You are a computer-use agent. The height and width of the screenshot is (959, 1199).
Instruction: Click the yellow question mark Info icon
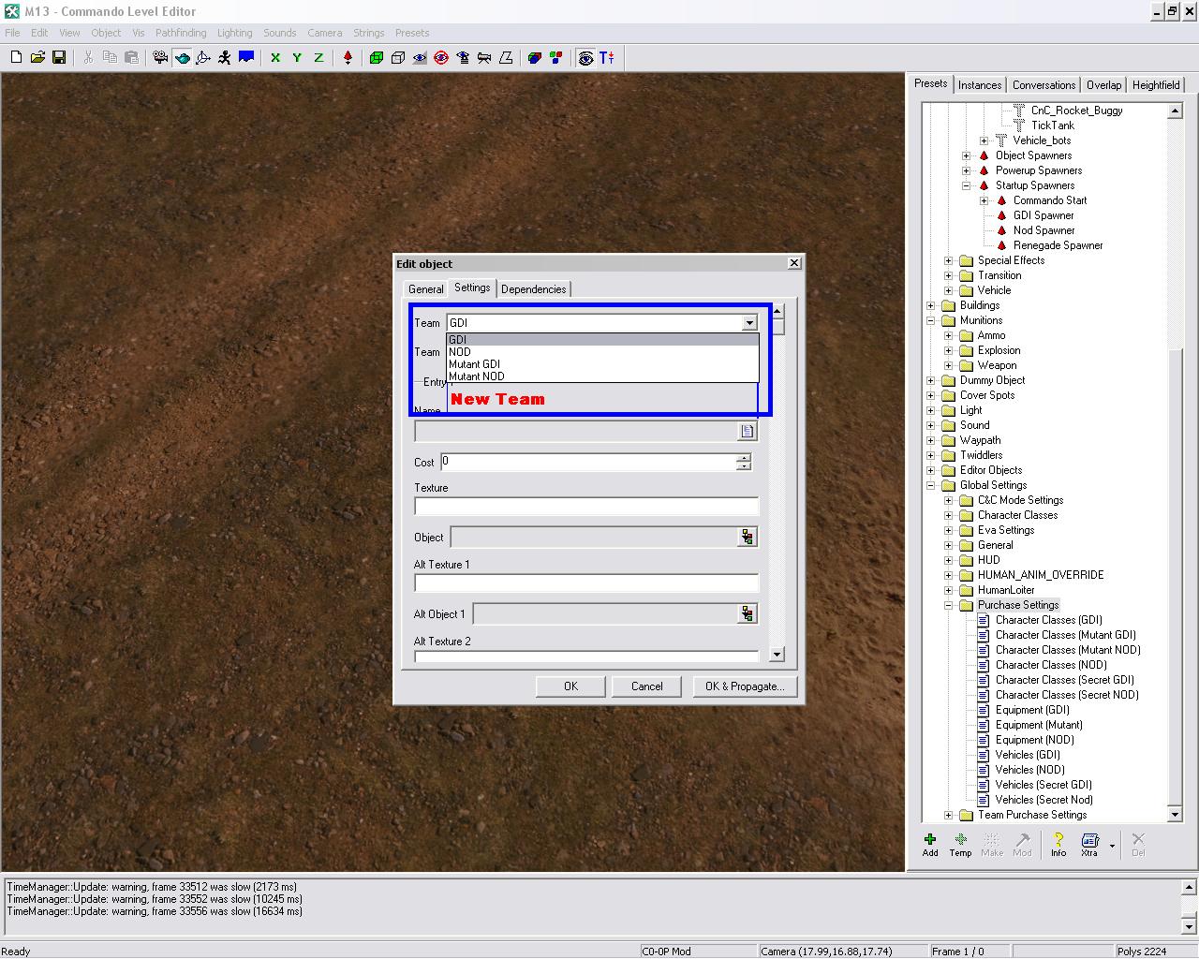[x=1058, y=844]
